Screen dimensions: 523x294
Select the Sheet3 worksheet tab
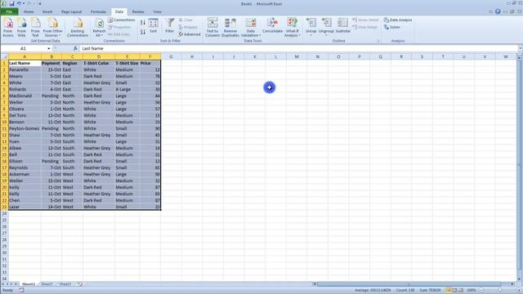click(x=65, y=284)
